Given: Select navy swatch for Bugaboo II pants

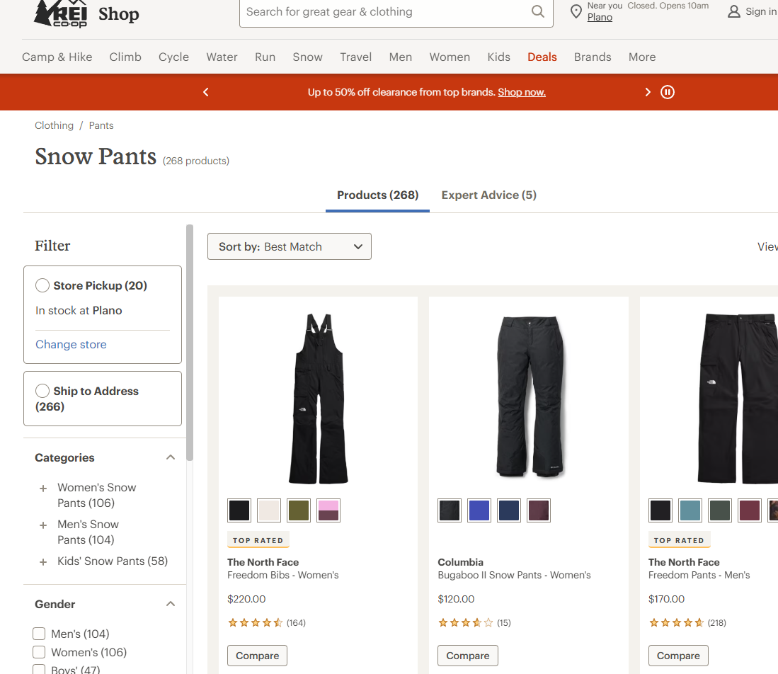Looking at the screenshot, I should click(509, 510).
